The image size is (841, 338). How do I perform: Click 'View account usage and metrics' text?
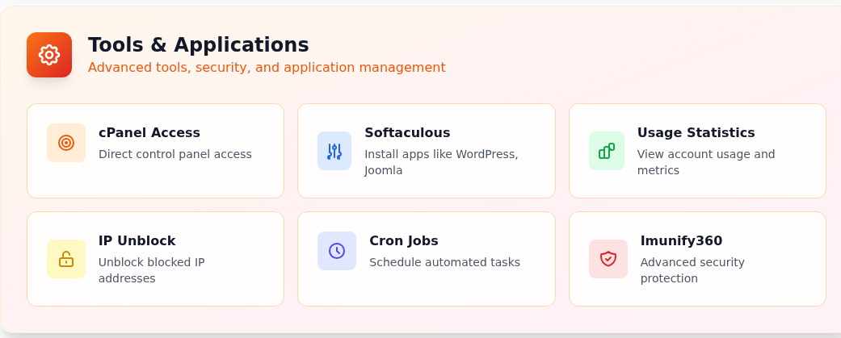(x=706, y=162)
